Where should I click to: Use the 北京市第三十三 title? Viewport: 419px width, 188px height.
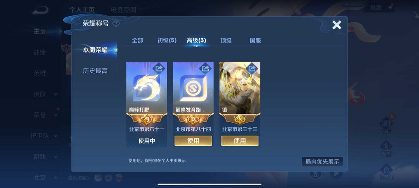pos(240,141)
